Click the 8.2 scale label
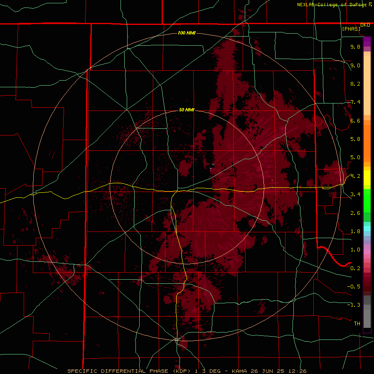Screen dimensions: 374x374 click(x=355, y=84)
